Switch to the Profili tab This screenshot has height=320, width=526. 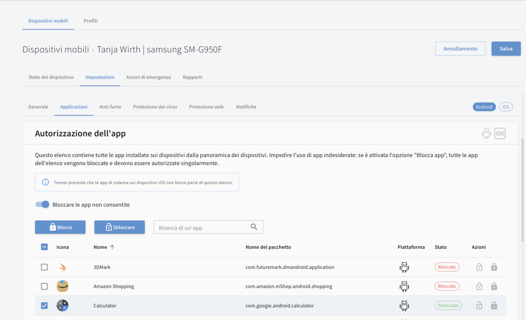point(91,21)
